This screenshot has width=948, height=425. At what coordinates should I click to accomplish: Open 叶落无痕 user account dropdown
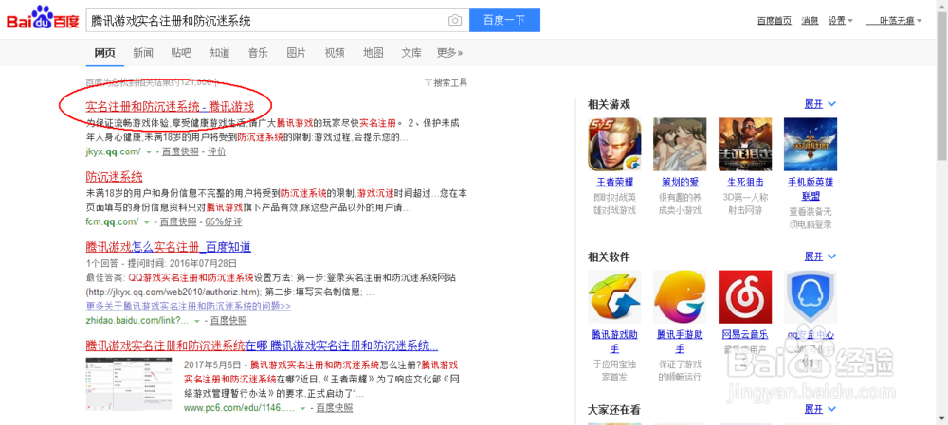click(x=894, y=21)
